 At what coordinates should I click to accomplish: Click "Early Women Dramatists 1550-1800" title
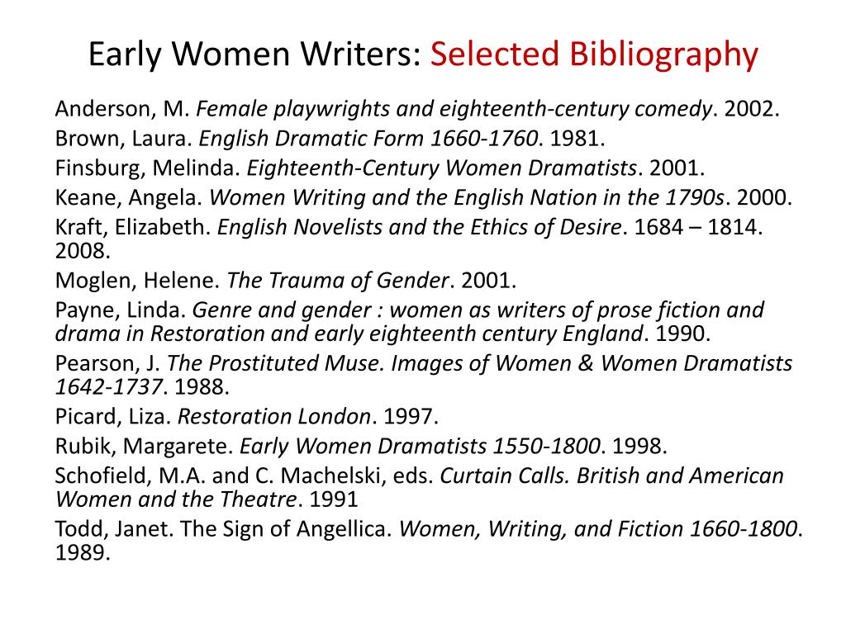pos(420,447)
